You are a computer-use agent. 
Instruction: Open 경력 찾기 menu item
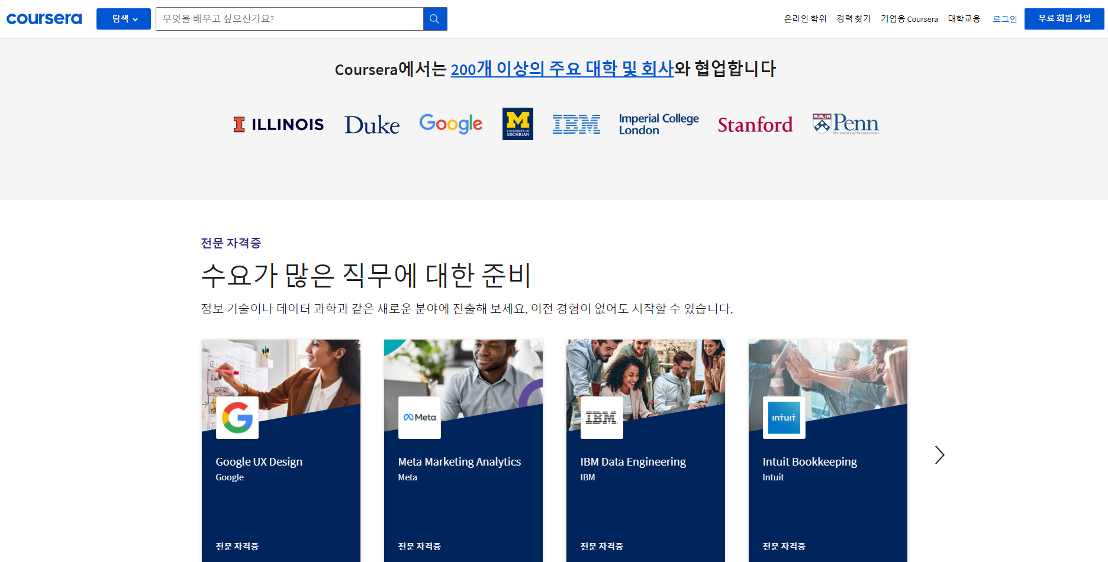point(853,19)
